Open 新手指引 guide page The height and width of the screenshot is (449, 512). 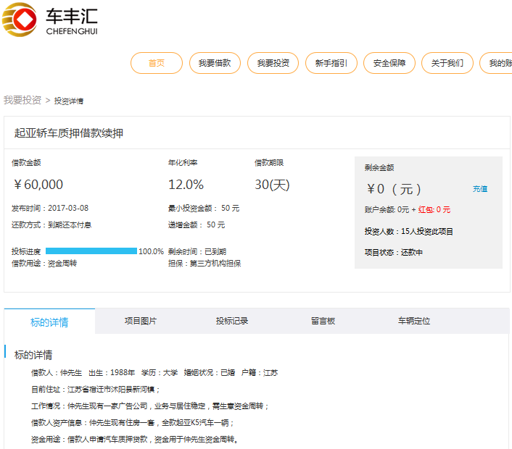[331, 63]
